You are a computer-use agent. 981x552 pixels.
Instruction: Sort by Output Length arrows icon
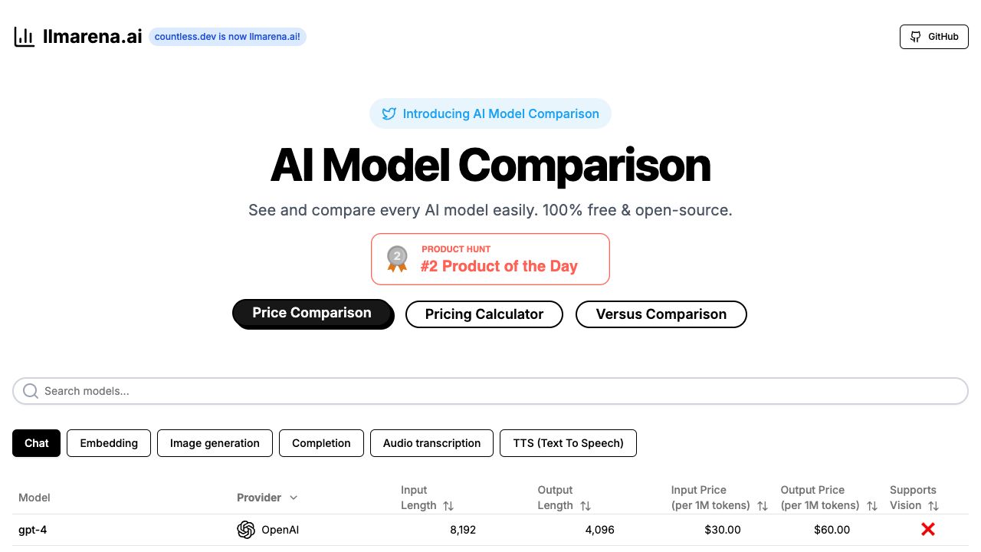[586, 506]
